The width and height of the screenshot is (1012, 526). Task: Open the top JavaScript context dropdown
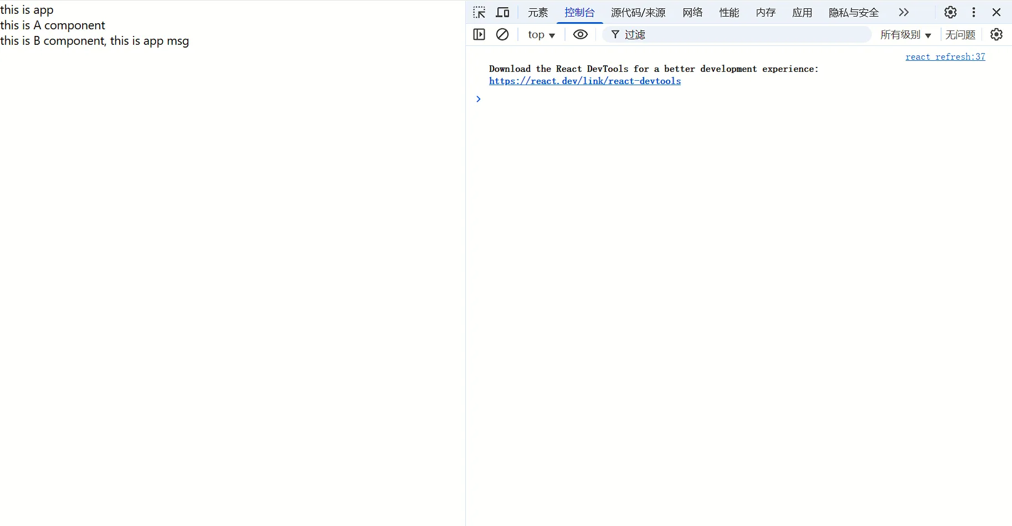point(541,35)
